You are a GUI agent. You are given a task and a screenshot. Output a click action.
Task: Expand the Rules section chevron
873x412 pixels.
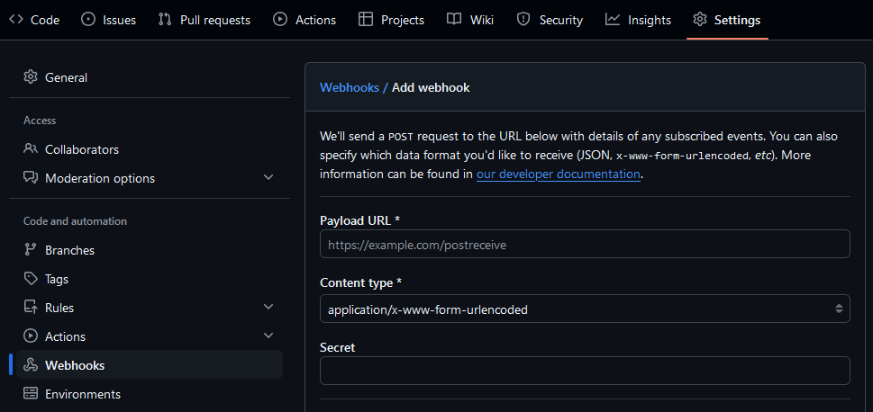tap(268, 308)
